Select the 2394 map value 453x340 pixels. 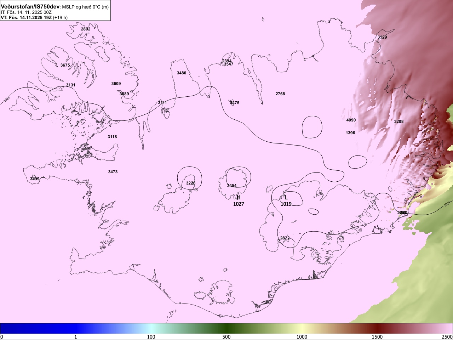tap(227, 61)
